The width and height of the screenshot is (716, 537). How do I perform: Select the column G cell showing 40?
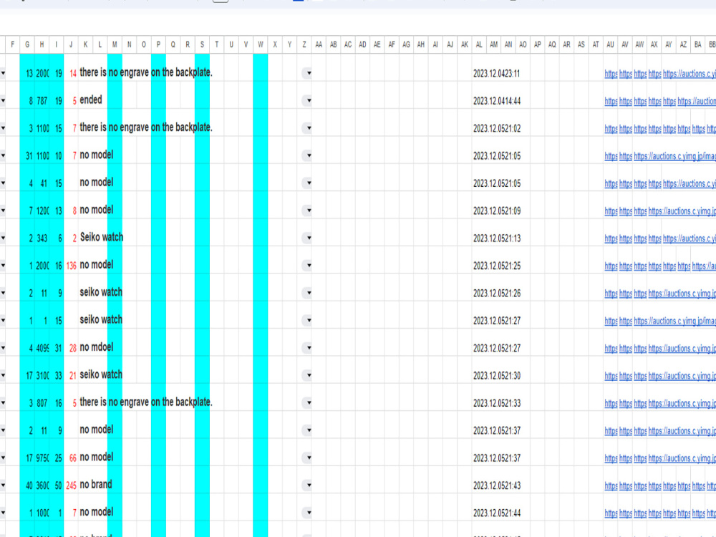point(29,485)
